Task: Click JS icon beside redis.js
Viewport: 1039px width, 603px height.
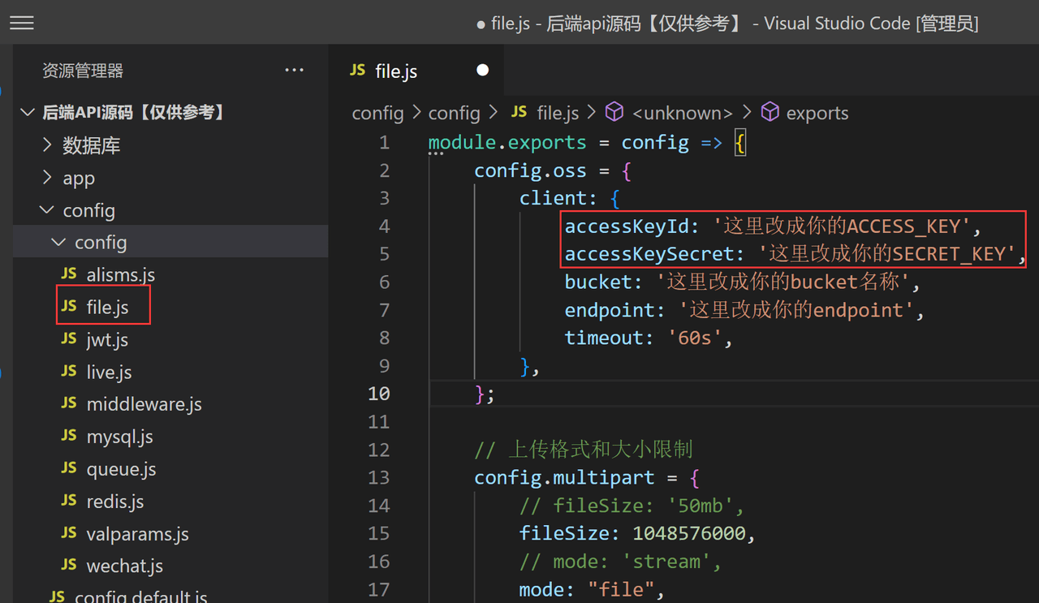Action: pos(69,501)
